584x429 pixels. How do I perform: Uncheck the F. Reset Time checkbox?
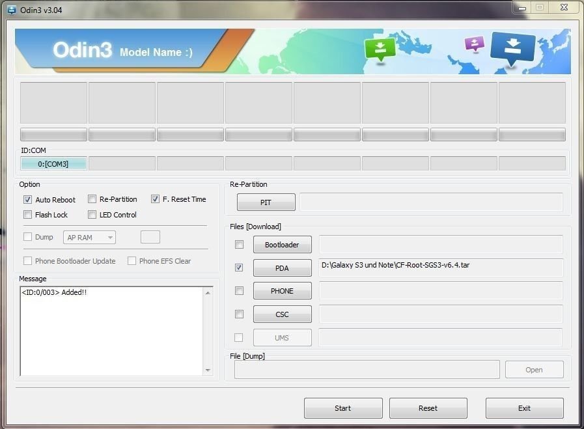pos(155,199)
